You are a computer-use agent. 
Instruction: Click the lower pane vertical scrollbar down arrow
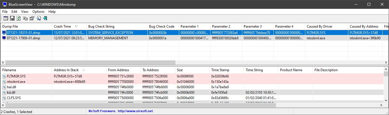pyautogui.click(x=386, y=100)
